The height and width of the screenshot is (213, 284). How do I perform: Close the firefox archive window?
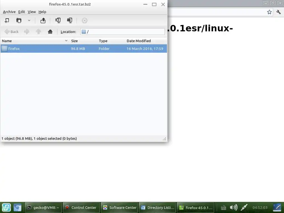(x=163, y=4)
